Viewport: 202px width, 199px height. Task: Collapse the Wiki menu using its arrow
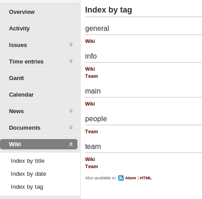(71, 144)
